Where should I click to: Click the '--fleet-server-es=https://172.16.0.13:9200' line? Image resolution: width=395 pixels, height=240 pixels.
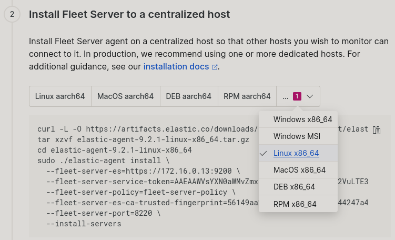point(143,171)
